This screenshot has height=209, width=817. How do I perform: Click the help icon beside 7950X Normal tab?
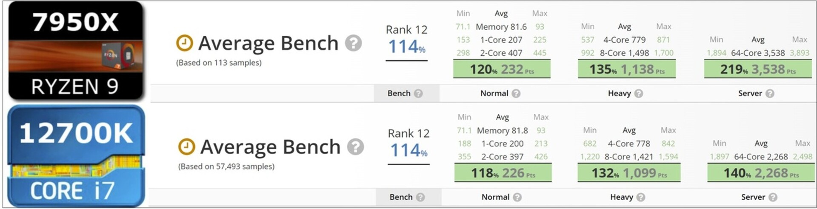[x=516, y=93]
